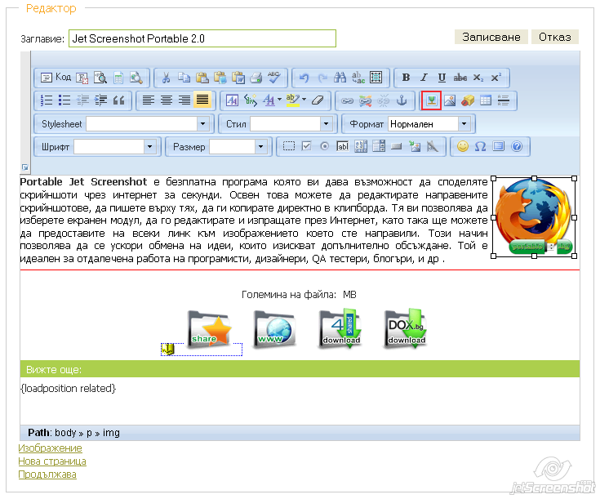The width and height of the screenshot is (600, 499).
Task: Run the ABC spell check
Action: click(274, 78)
